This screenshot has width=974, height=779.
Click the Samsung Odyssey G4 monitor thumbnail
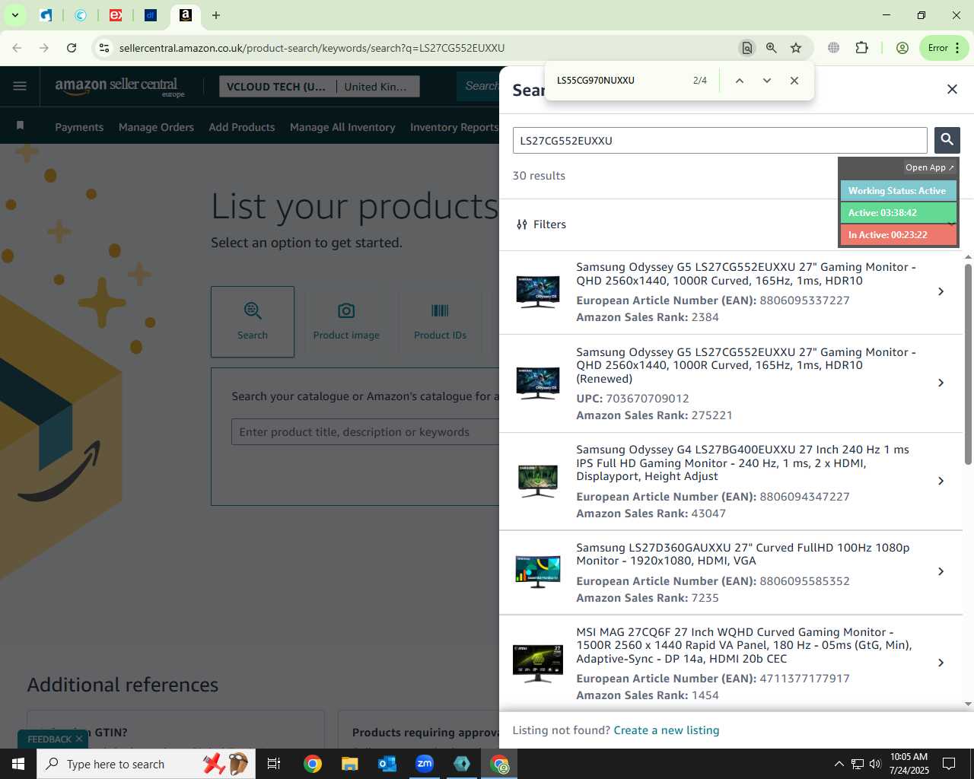537,481
